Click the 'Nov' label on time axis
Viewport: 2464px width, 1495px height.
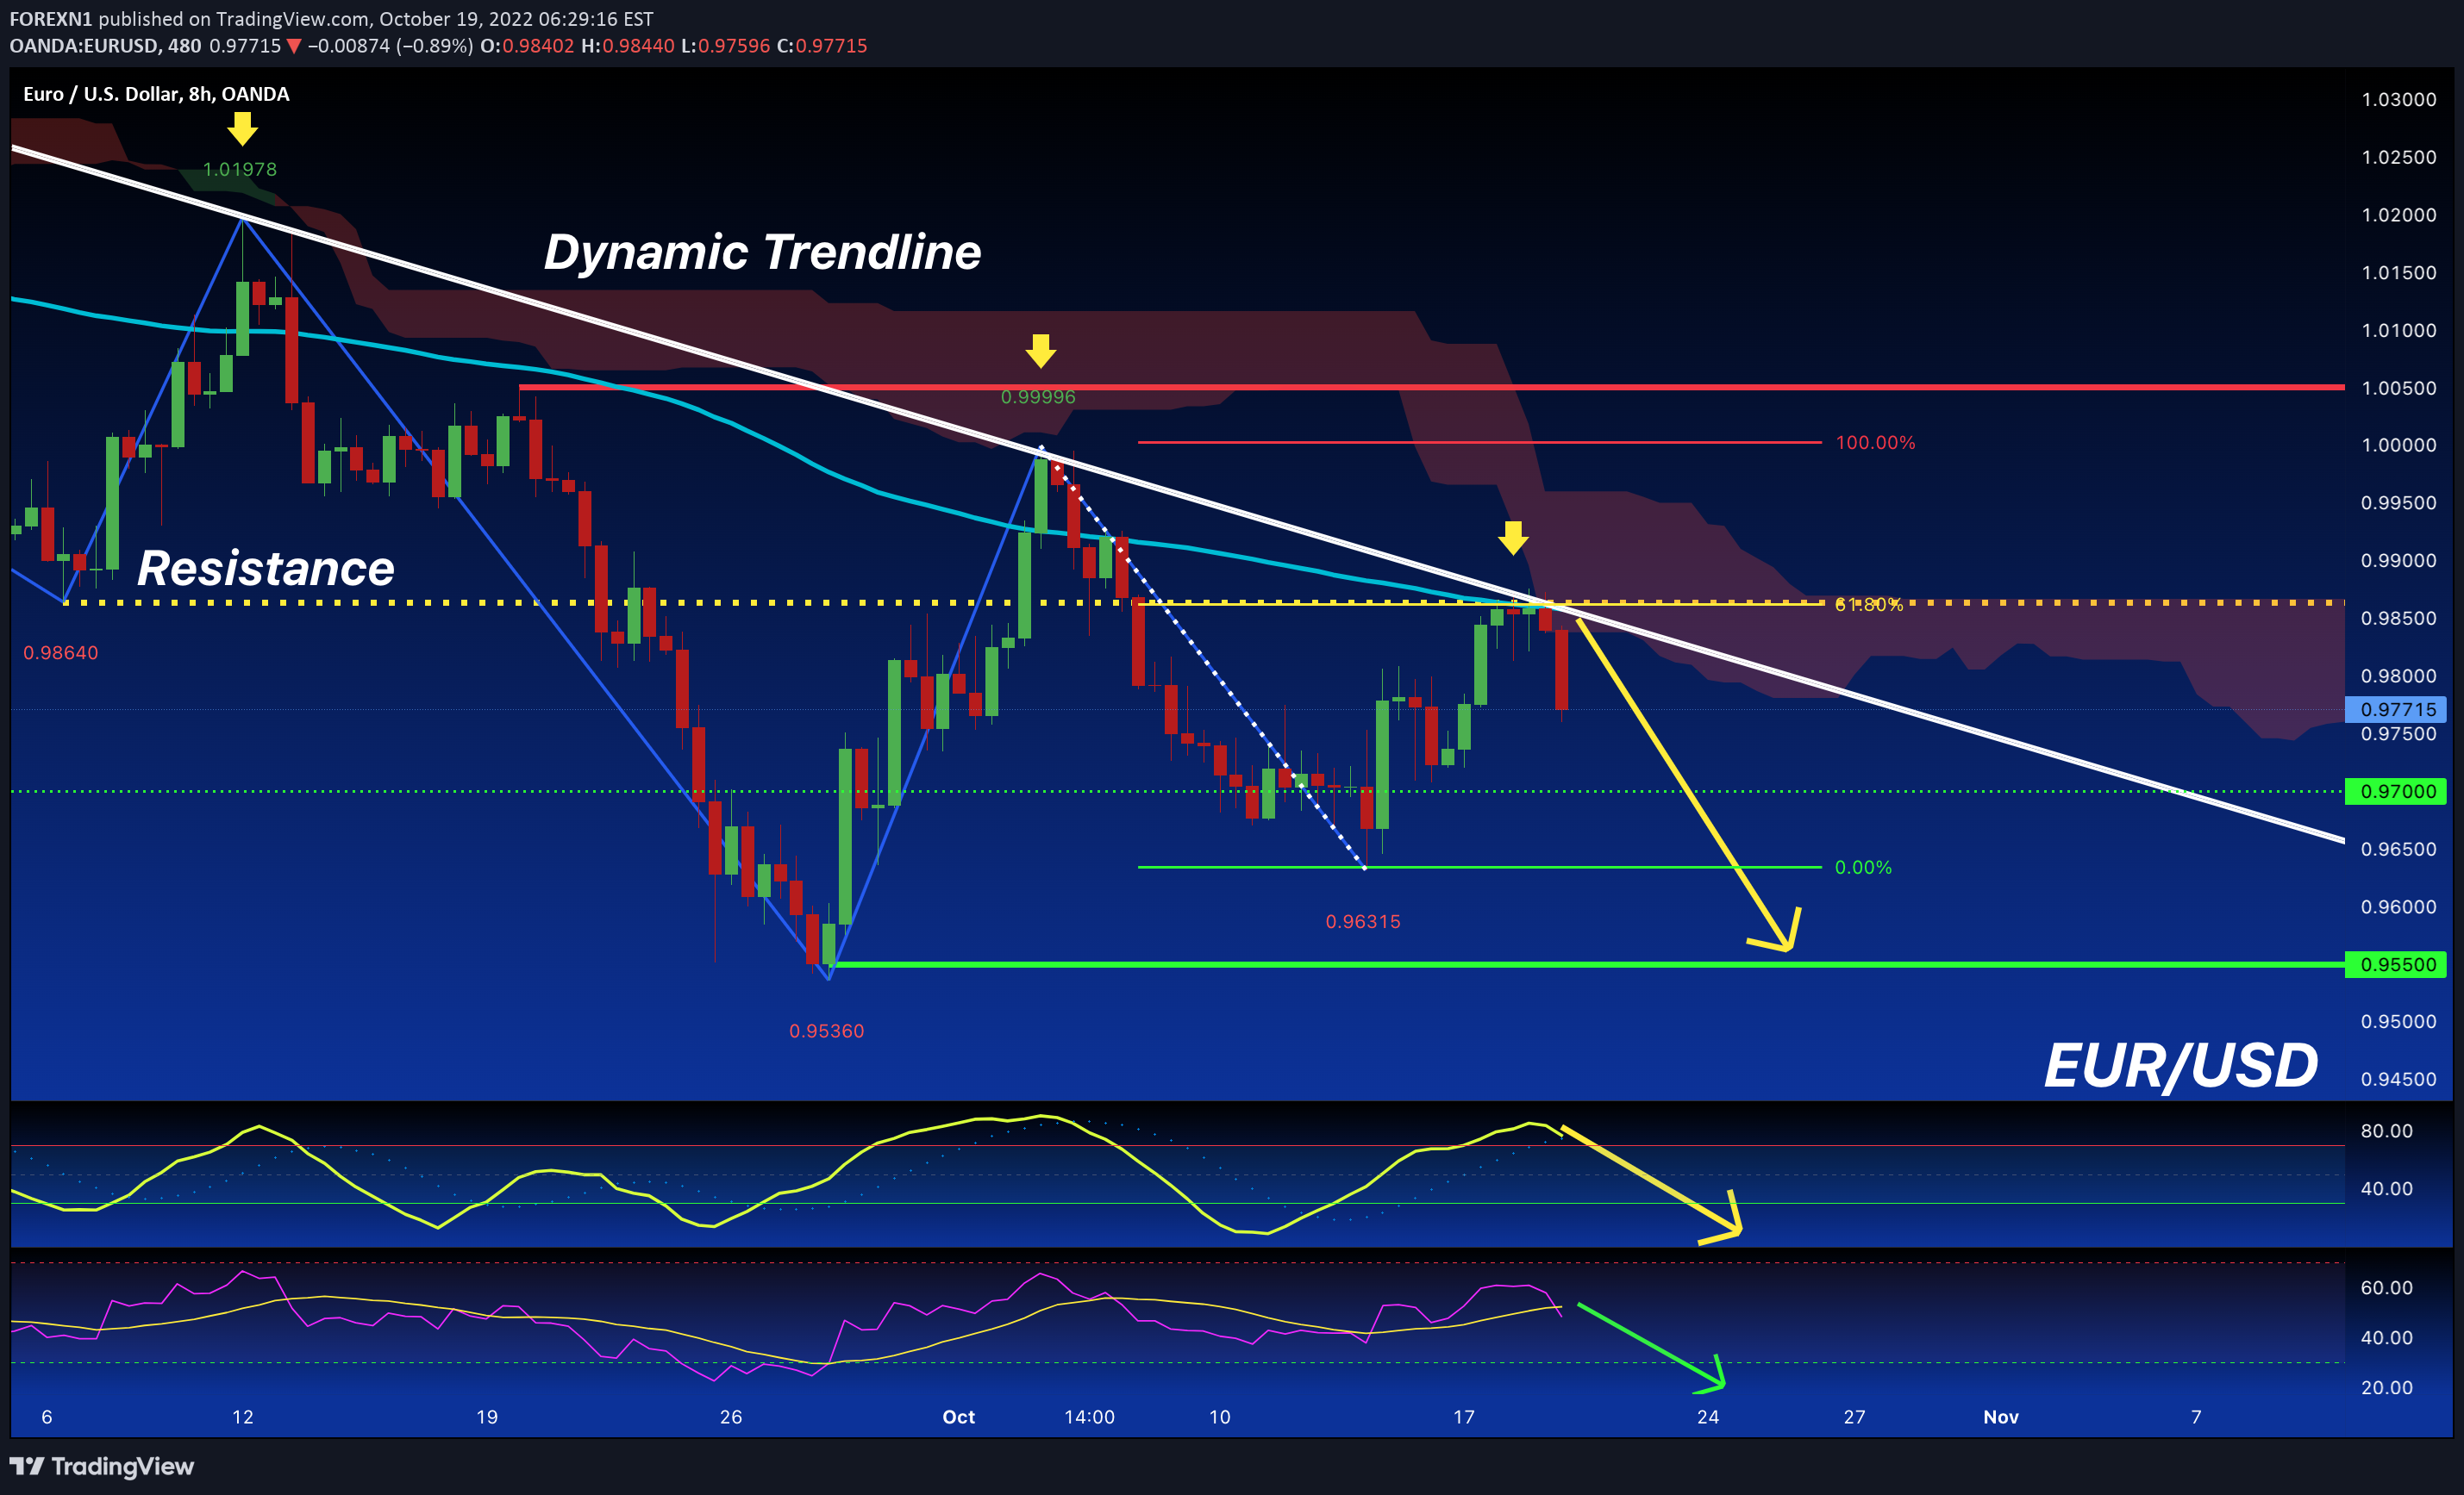(x=2001, y=1417)
